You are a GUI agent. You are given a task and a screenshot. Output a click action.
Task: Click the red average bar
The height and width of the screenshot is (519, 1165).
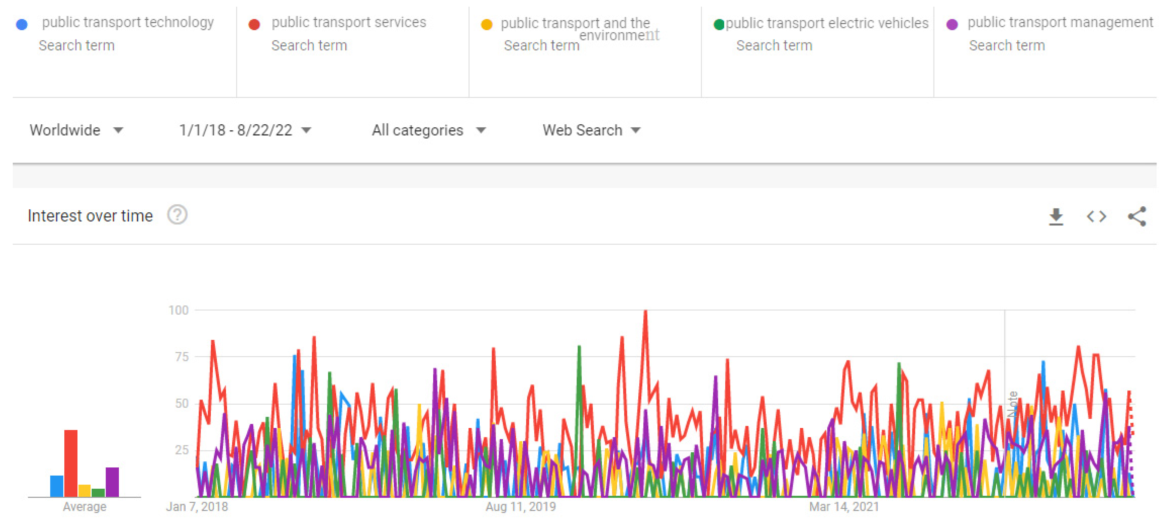click(x=71, y=463)
